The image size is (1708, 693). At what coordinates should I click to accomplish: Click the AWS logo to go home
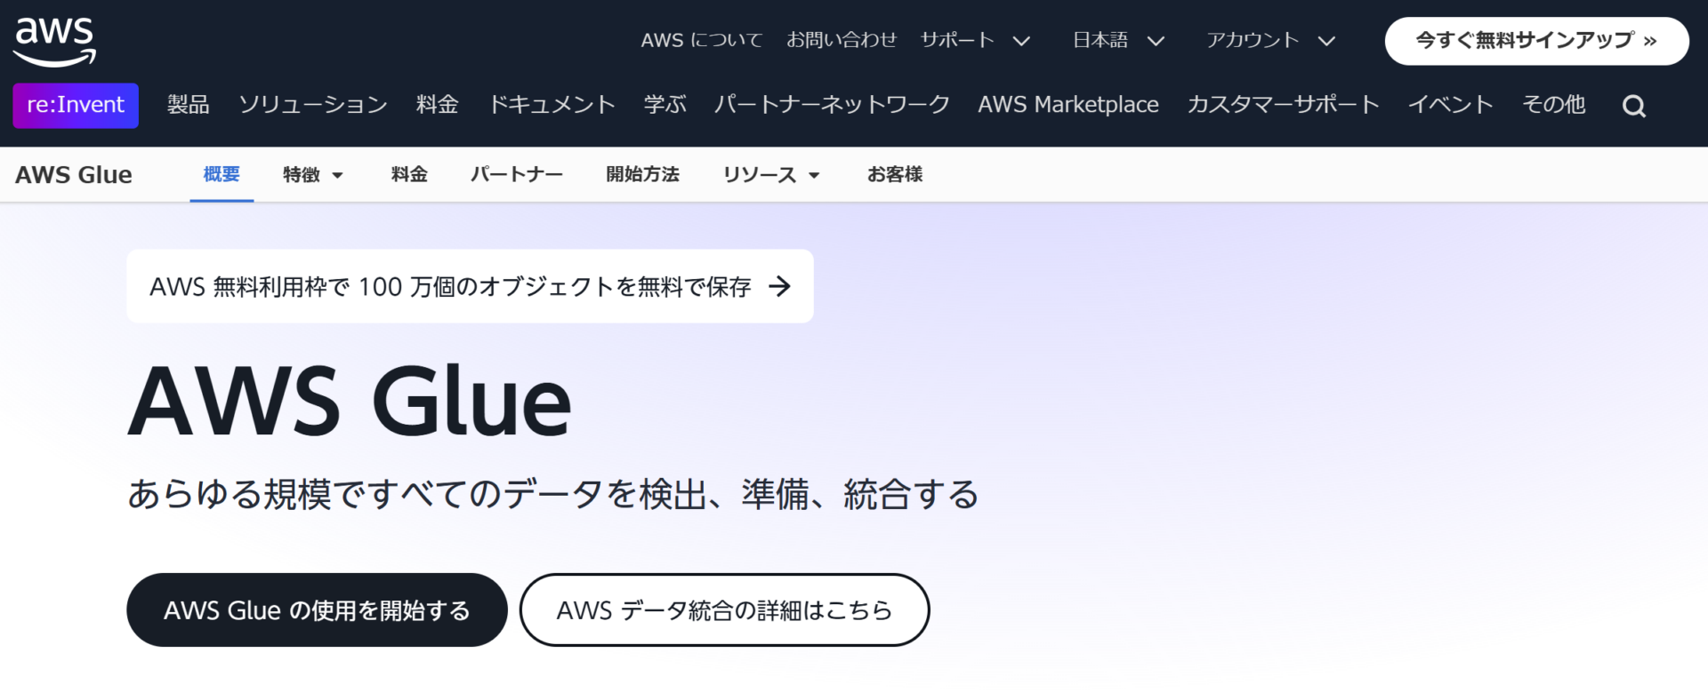point(53,39)
